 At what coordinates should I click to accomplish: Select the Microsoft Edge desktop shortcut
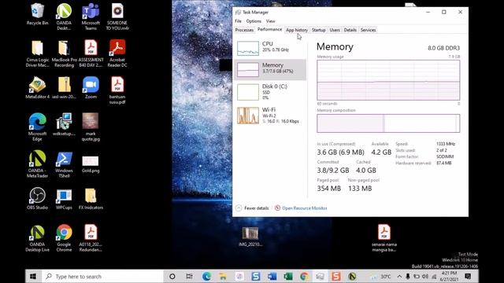coord(37,127)
